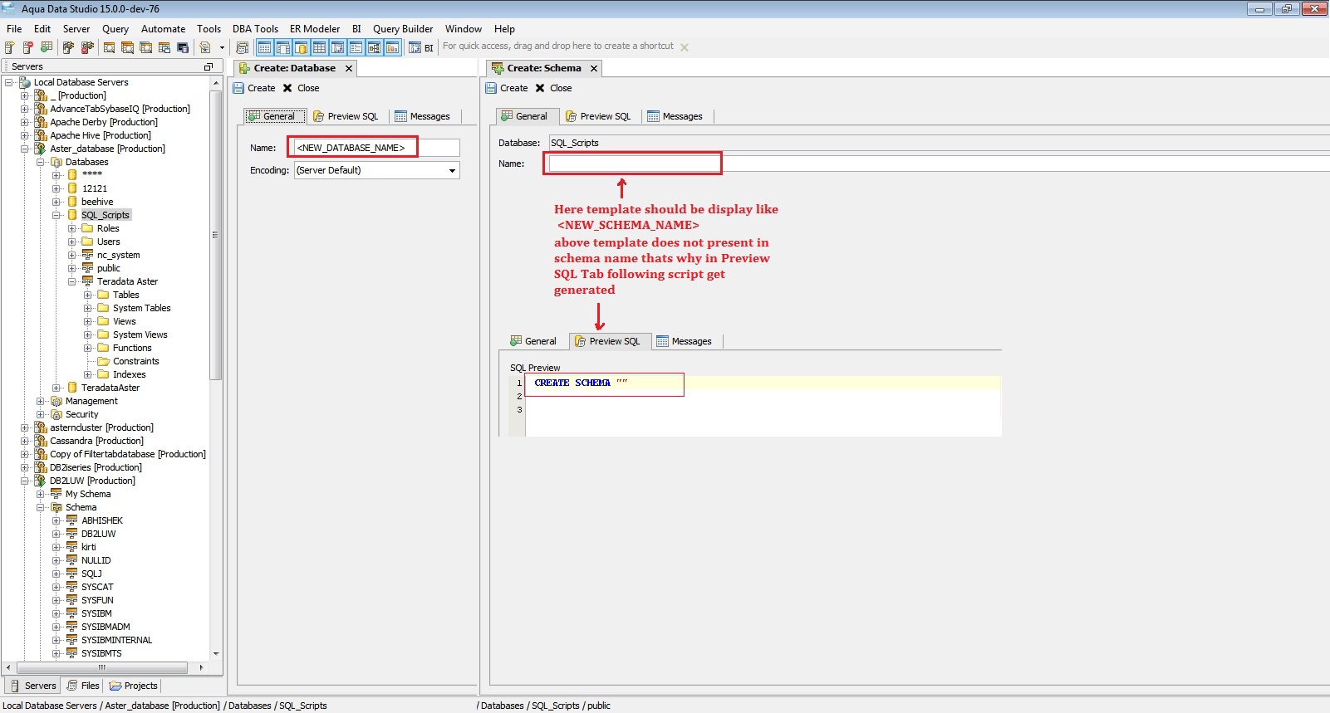Collapse the Teradata Aster schema node

pos(72,281)
